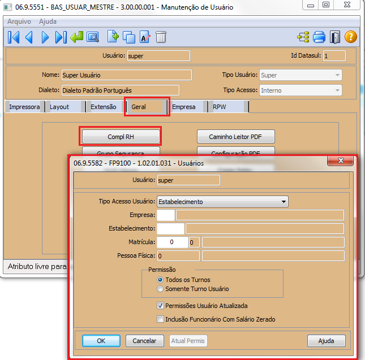Open the hierarchy/relationship toolbar icon
Screen dimensions: 365x360
(x=303, y=37)
